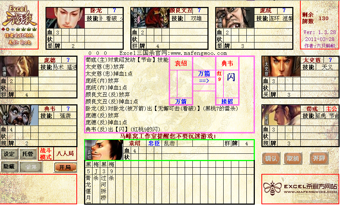Select the 黑3 过河拆桥 hand card
Viewport: 340px width, 205px height.
[x=104, y=182]
